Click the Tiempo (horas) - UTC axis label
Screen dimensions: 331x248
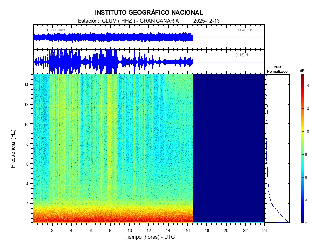(150, 237)
